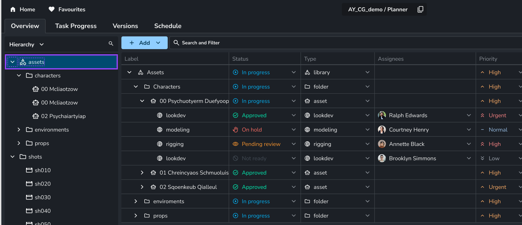Viewport: 522px width, 225px height.
Task: Open status dropdown for the rigging task
Action: (294, 144)
